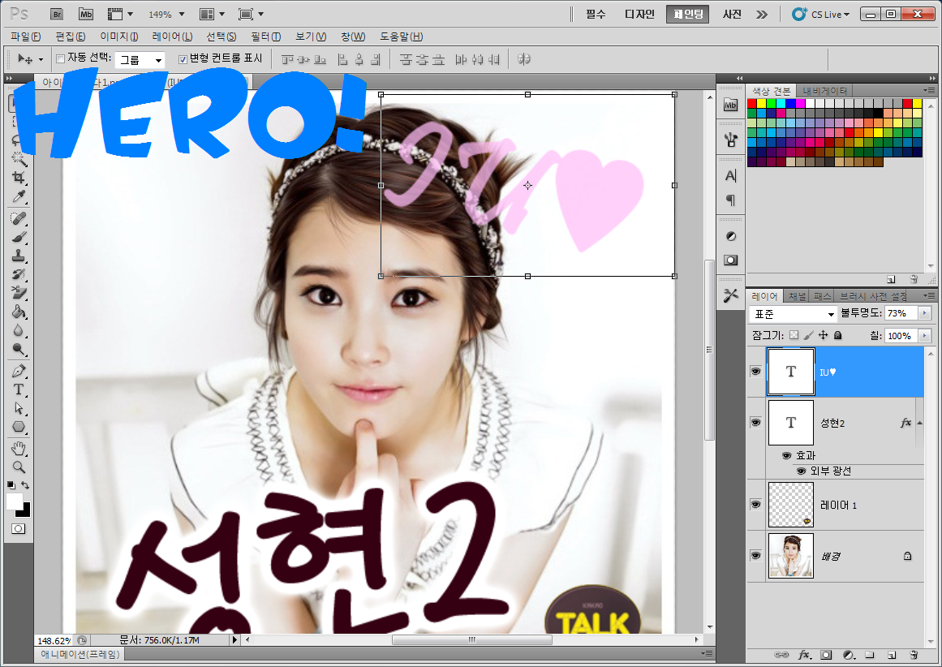
Task: Select the Eyedropper tool
Action: [x=19, y=196]
